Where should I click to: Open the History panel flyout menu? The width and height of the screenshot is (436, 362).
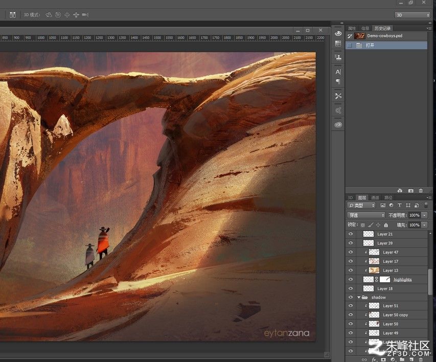tap(428, 28)
